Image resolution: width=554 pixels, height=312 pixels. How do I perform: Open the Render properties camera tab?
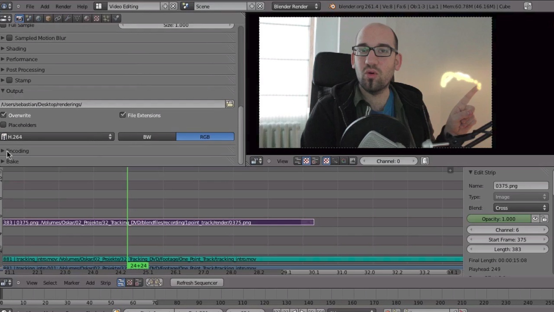point(19,18)
